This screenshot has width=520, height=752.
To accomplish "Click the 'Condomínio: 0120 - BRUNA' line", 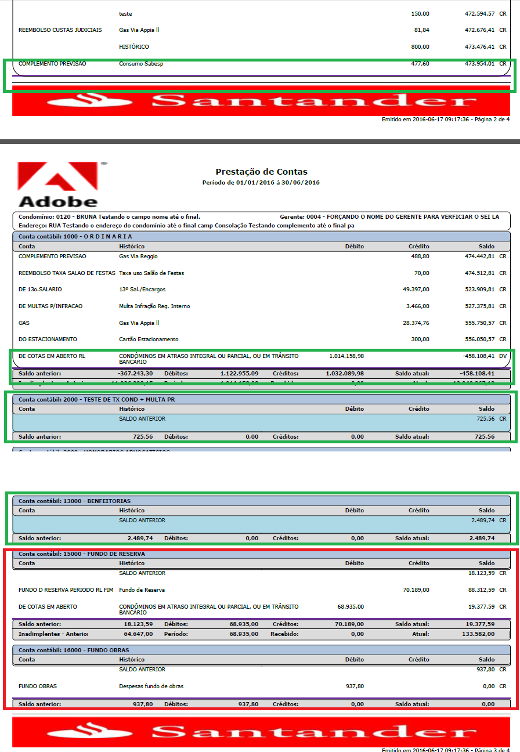I will [x=109, y=216].
